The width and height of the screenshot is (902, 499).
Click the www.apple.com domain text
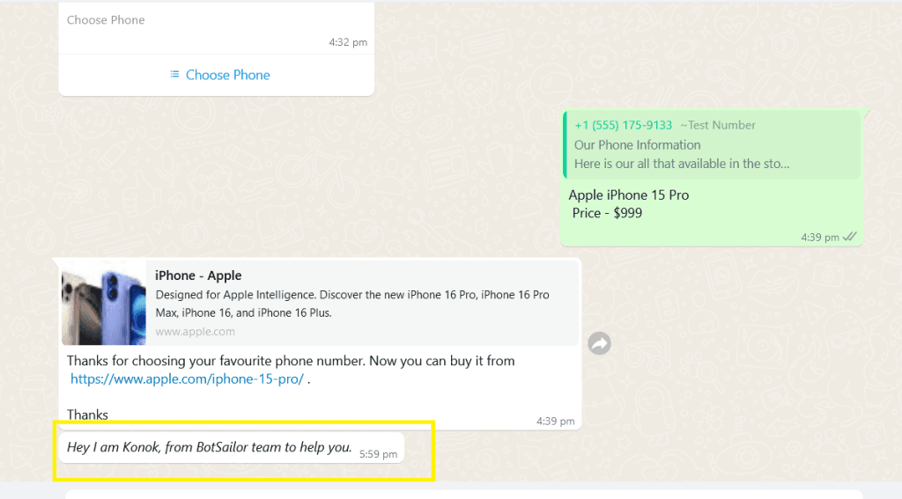click(195, 332)
